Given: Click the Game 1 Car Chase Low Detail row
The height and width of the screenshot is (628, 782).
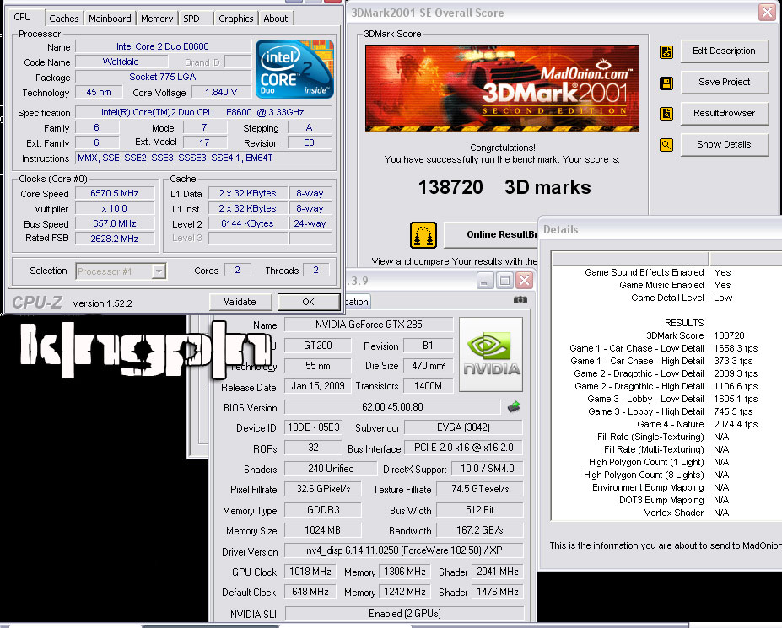Looking at the screenshot, I should click(x=668, y=348).
